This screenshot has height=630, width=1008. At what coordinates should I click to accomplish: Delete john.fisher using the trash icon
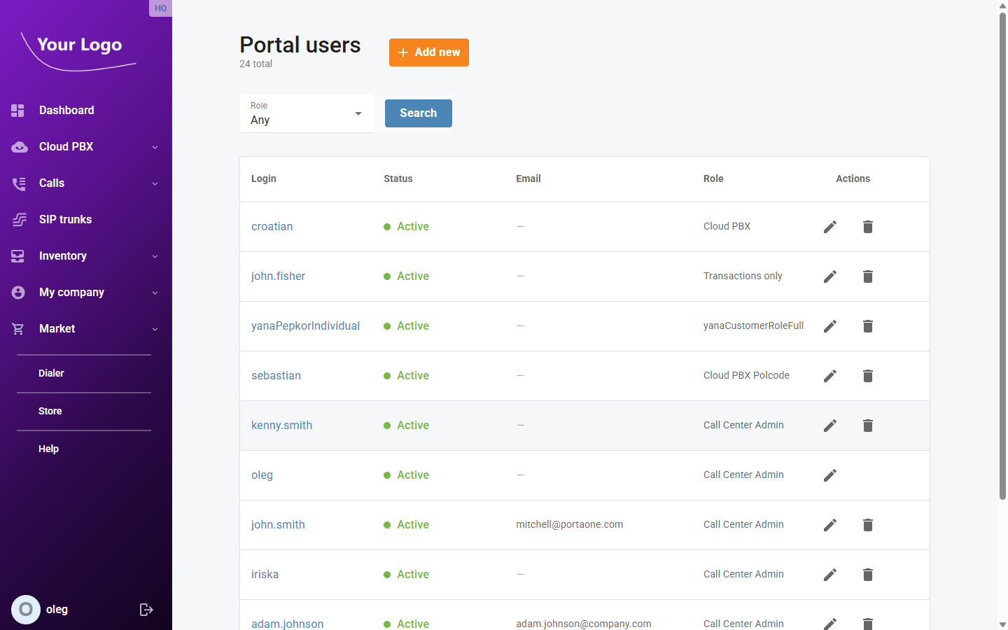click(867, 276)
